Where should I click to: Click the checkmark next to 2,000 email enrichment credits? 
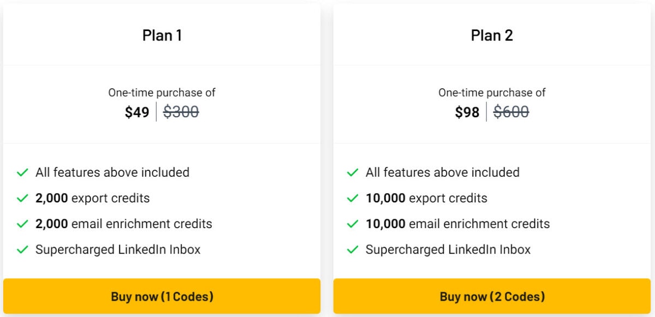point(22,224)
